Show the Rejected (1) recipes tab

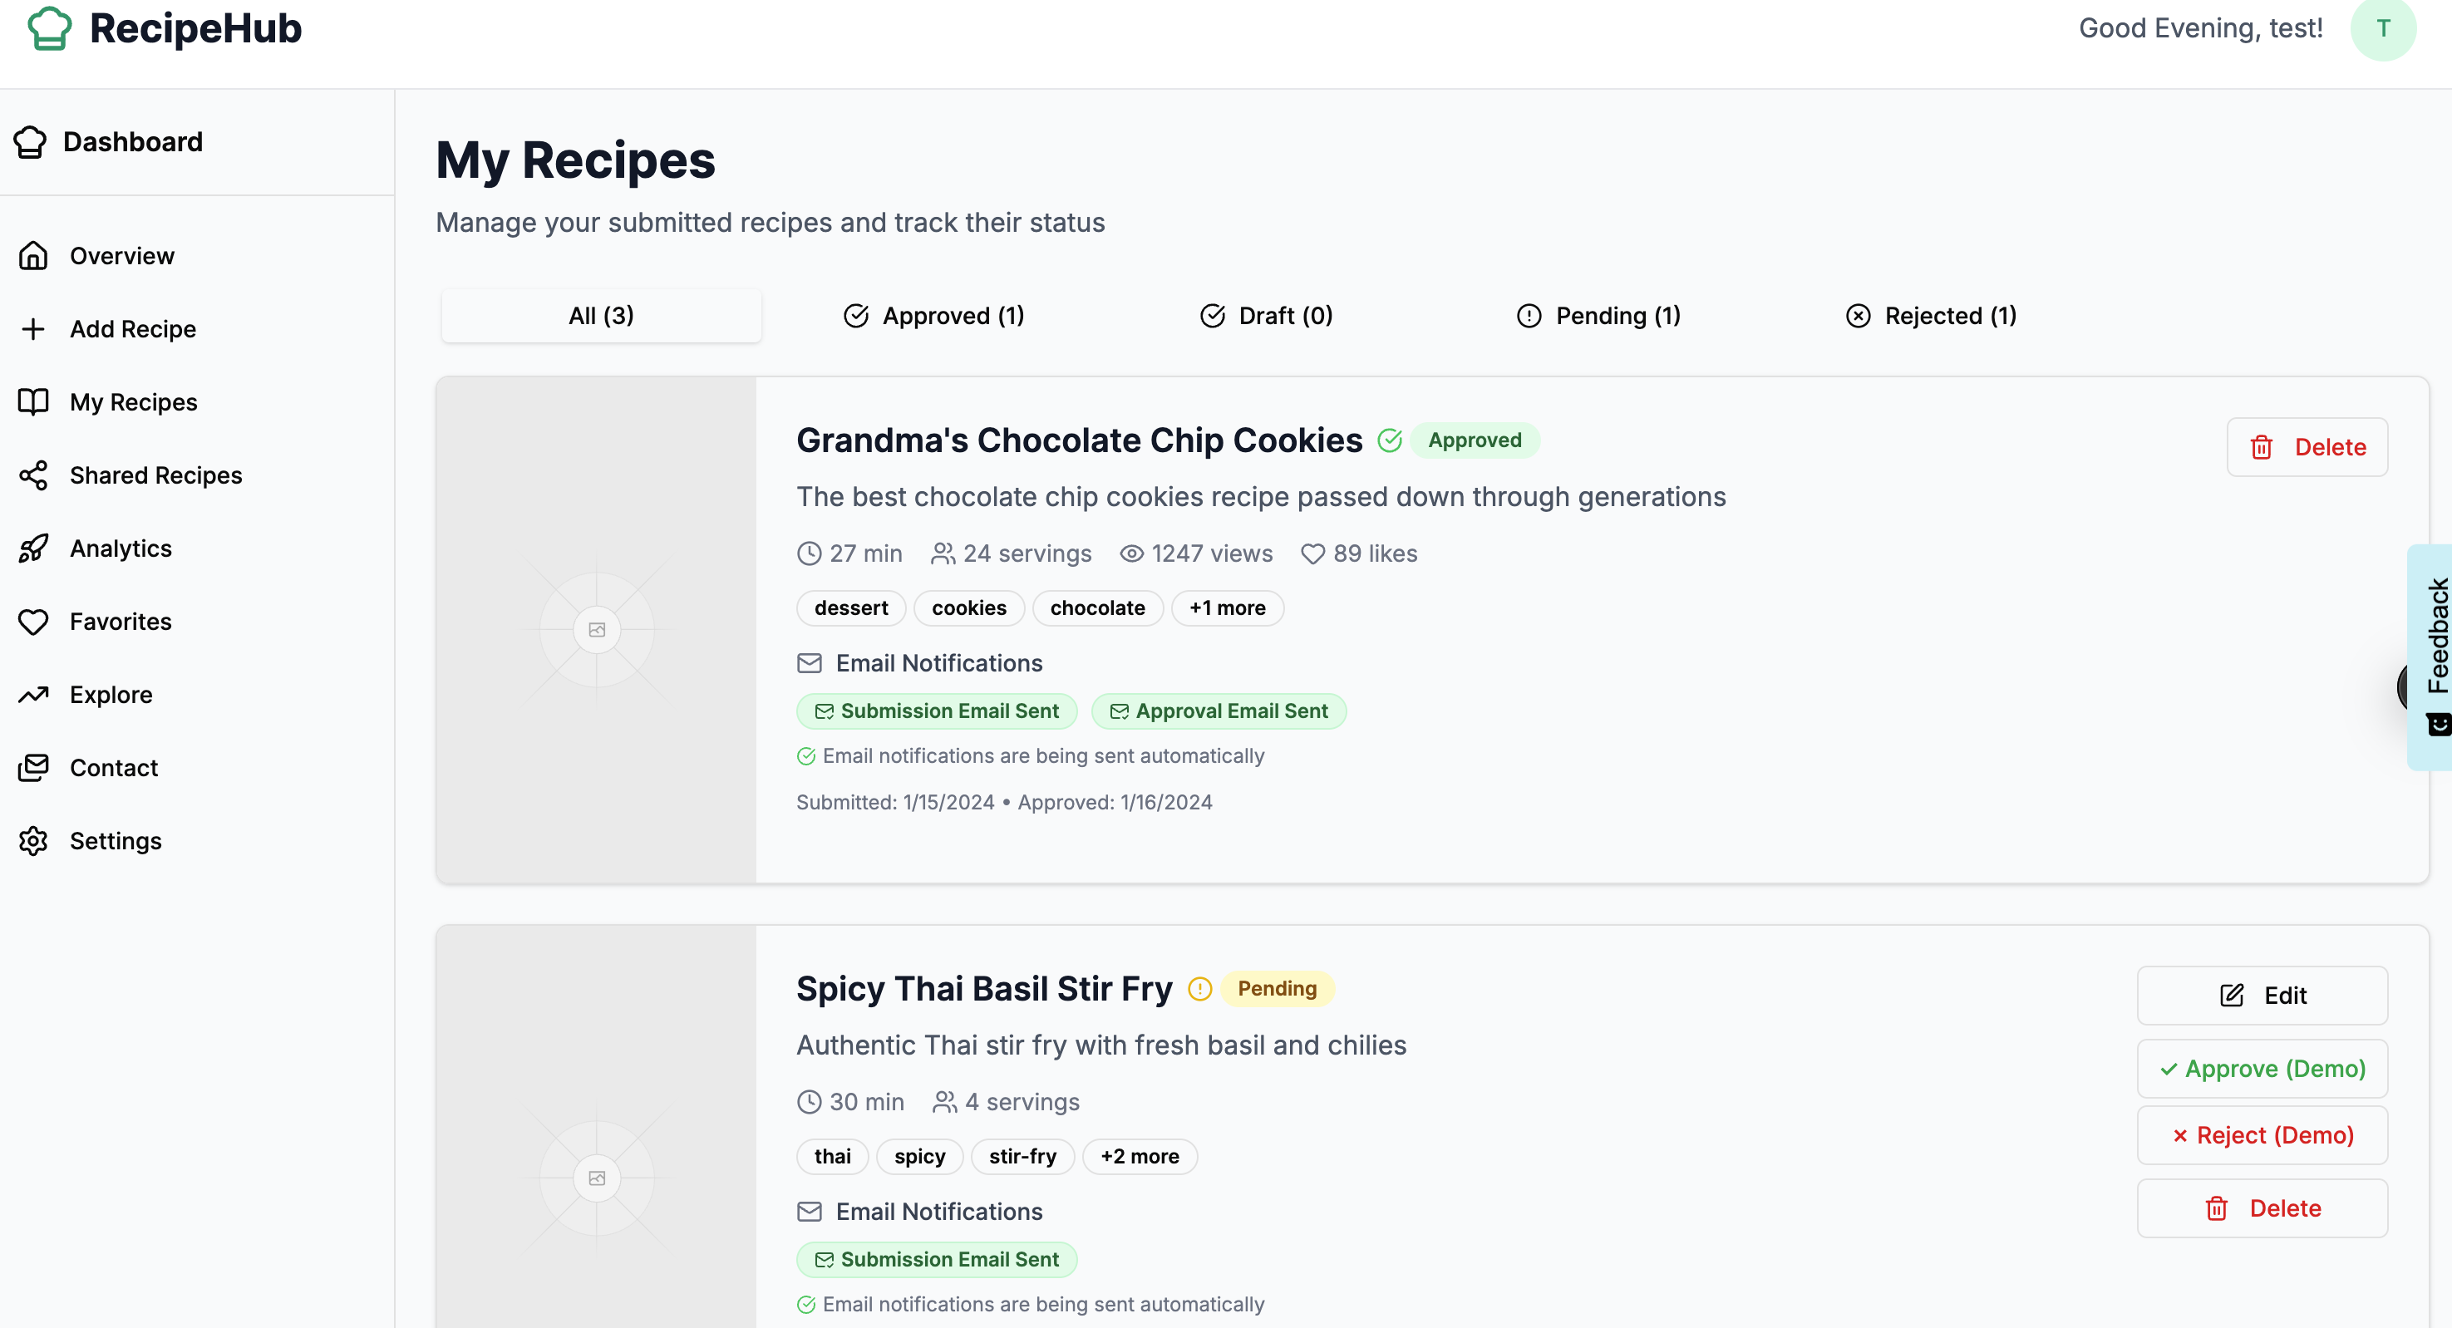point(1930,316)
